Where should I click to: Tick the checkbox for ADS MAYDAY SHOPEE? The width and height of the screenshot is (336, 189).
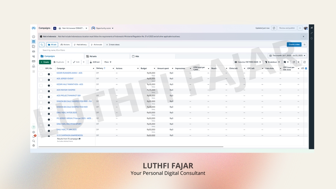click(41, 91)
